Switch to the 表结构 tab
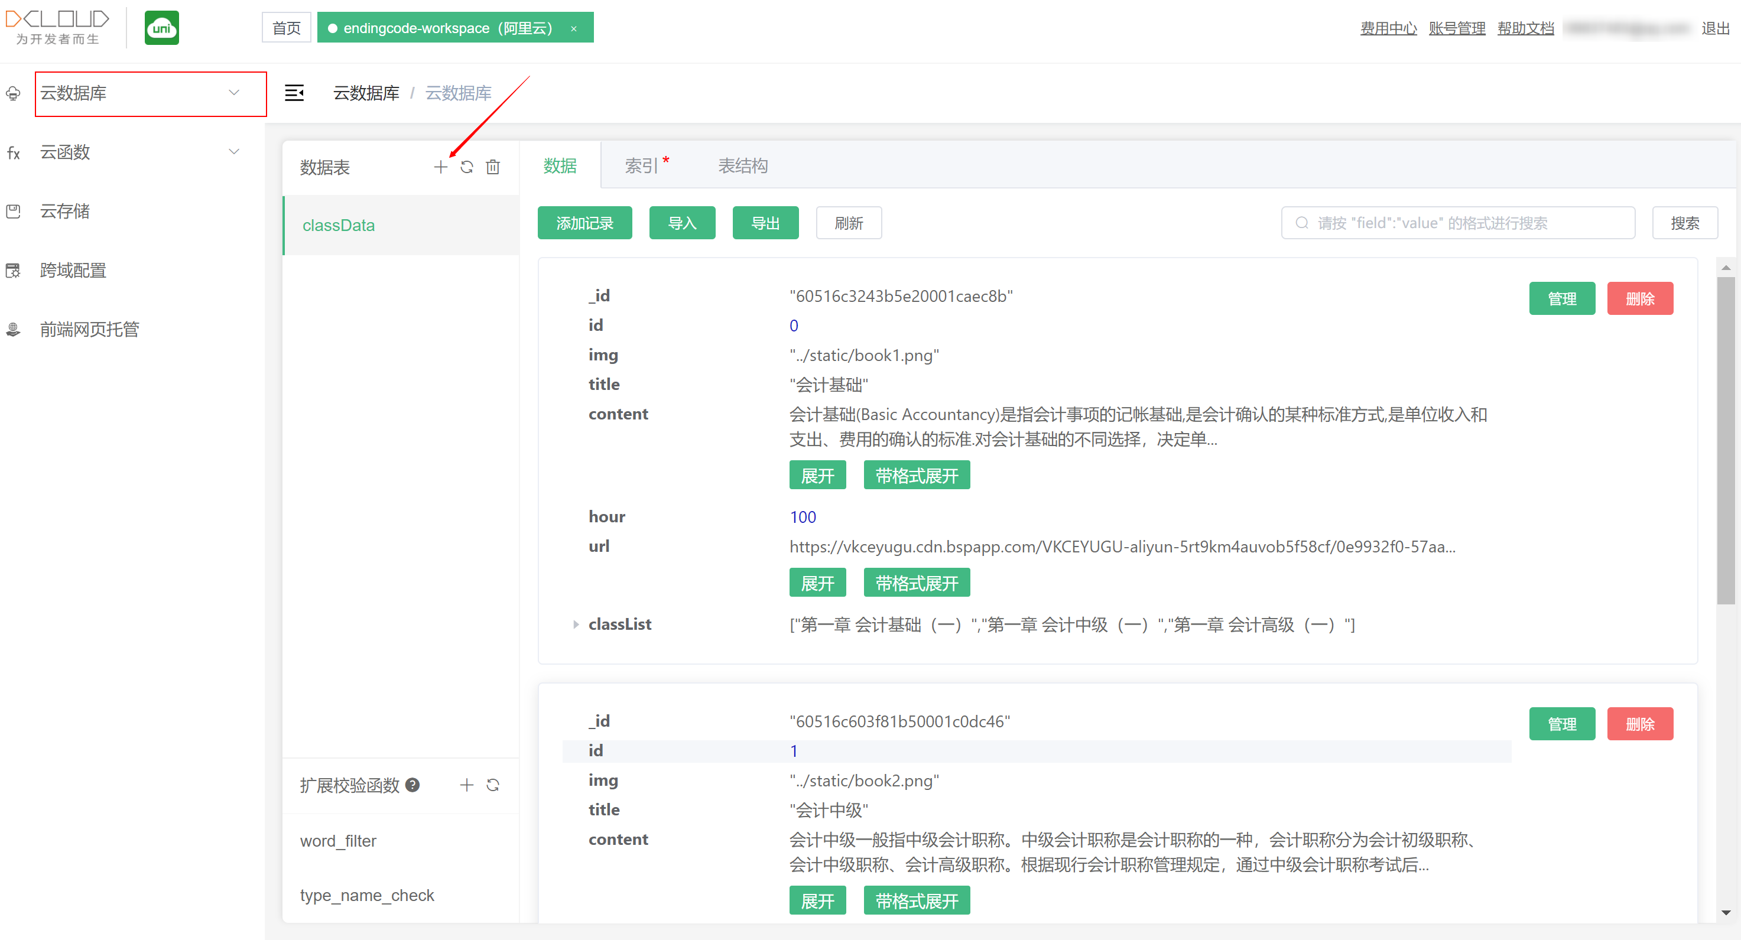Viewport: 1741px width, 940px height. [x=743, y=165]
